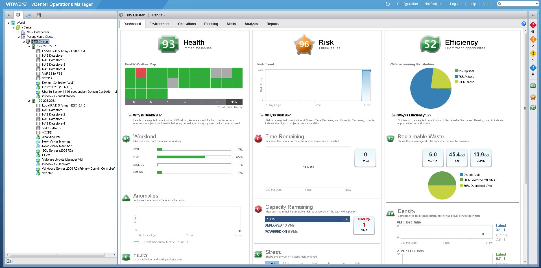Select the Dashboard tab
The image size is (541, 268).
(x=132, y=24)
